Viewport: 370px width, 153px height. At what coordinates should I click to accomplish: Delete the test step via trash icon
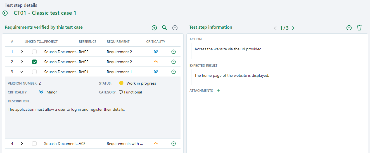(x=359, y=28)
